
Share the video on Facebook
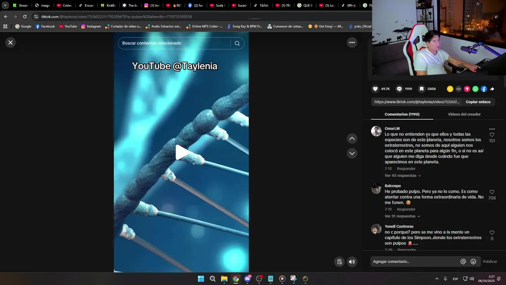(484, 89)
